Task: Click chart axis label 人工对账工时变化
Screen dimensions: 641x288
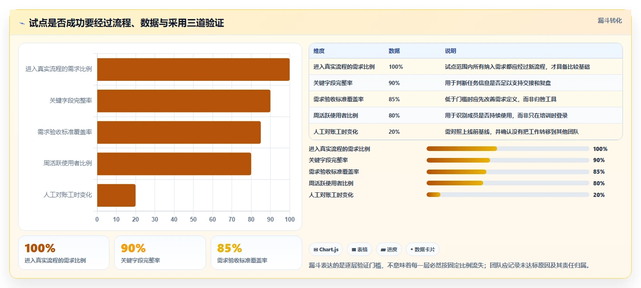Action: tap(67, 195)
